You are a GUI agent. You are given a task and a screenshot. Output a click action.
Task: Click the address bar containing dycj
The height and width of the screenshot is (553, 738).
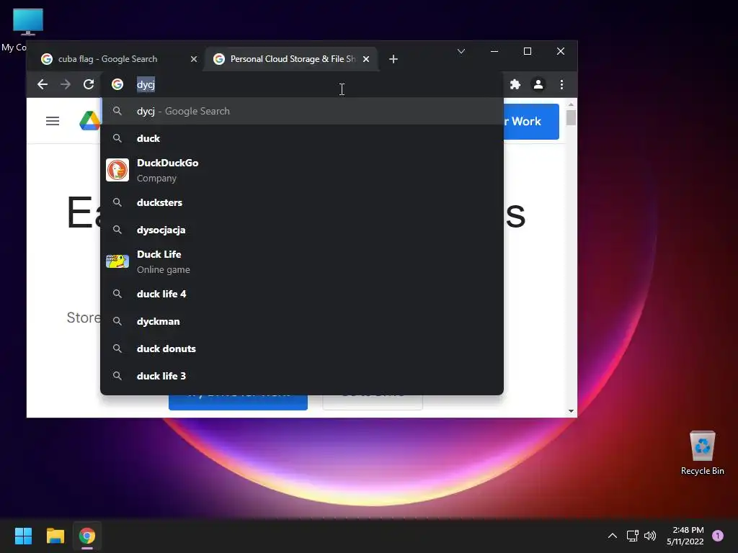tap(301, 84)
